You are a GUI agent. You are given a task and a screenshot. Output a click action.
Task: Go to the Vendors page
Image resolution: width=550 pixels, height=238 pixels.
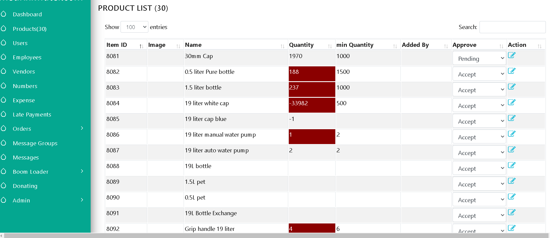click(x=24, y=71)
